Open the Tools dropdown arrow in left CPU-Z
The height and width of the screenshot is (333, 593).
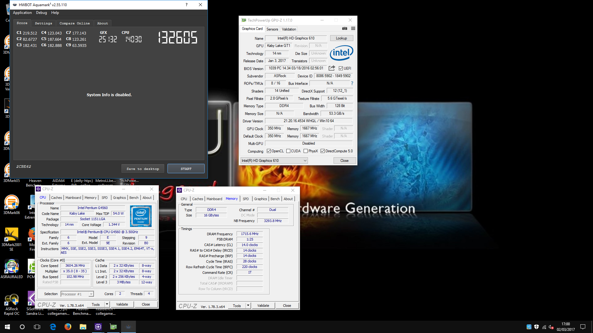point(107,304)
